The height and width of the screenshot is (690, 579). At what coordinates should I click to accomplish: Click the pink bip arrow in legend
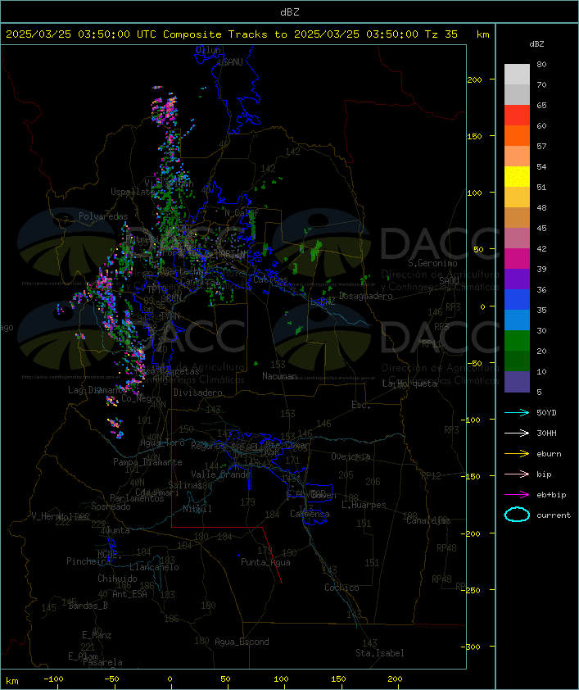tap(517, 474)
